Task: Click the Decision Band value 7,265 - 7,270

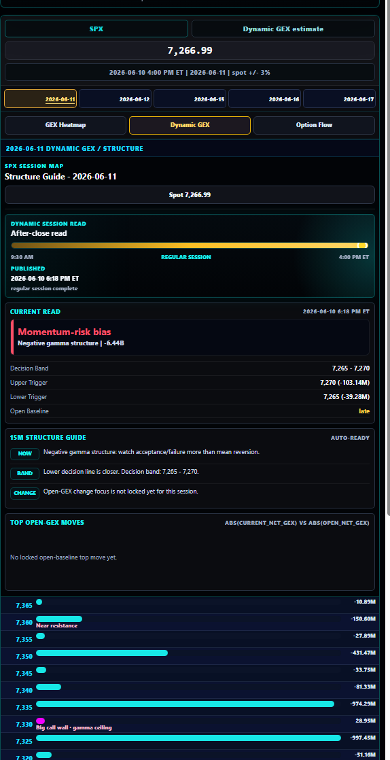Action: [x=351, y=368]
